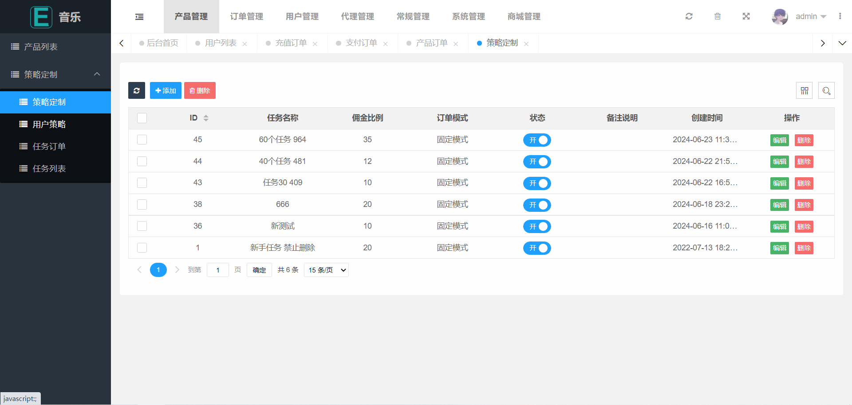Click the blue 添加 button
This screenshot has width=852, height=405.
click(166, 90)
